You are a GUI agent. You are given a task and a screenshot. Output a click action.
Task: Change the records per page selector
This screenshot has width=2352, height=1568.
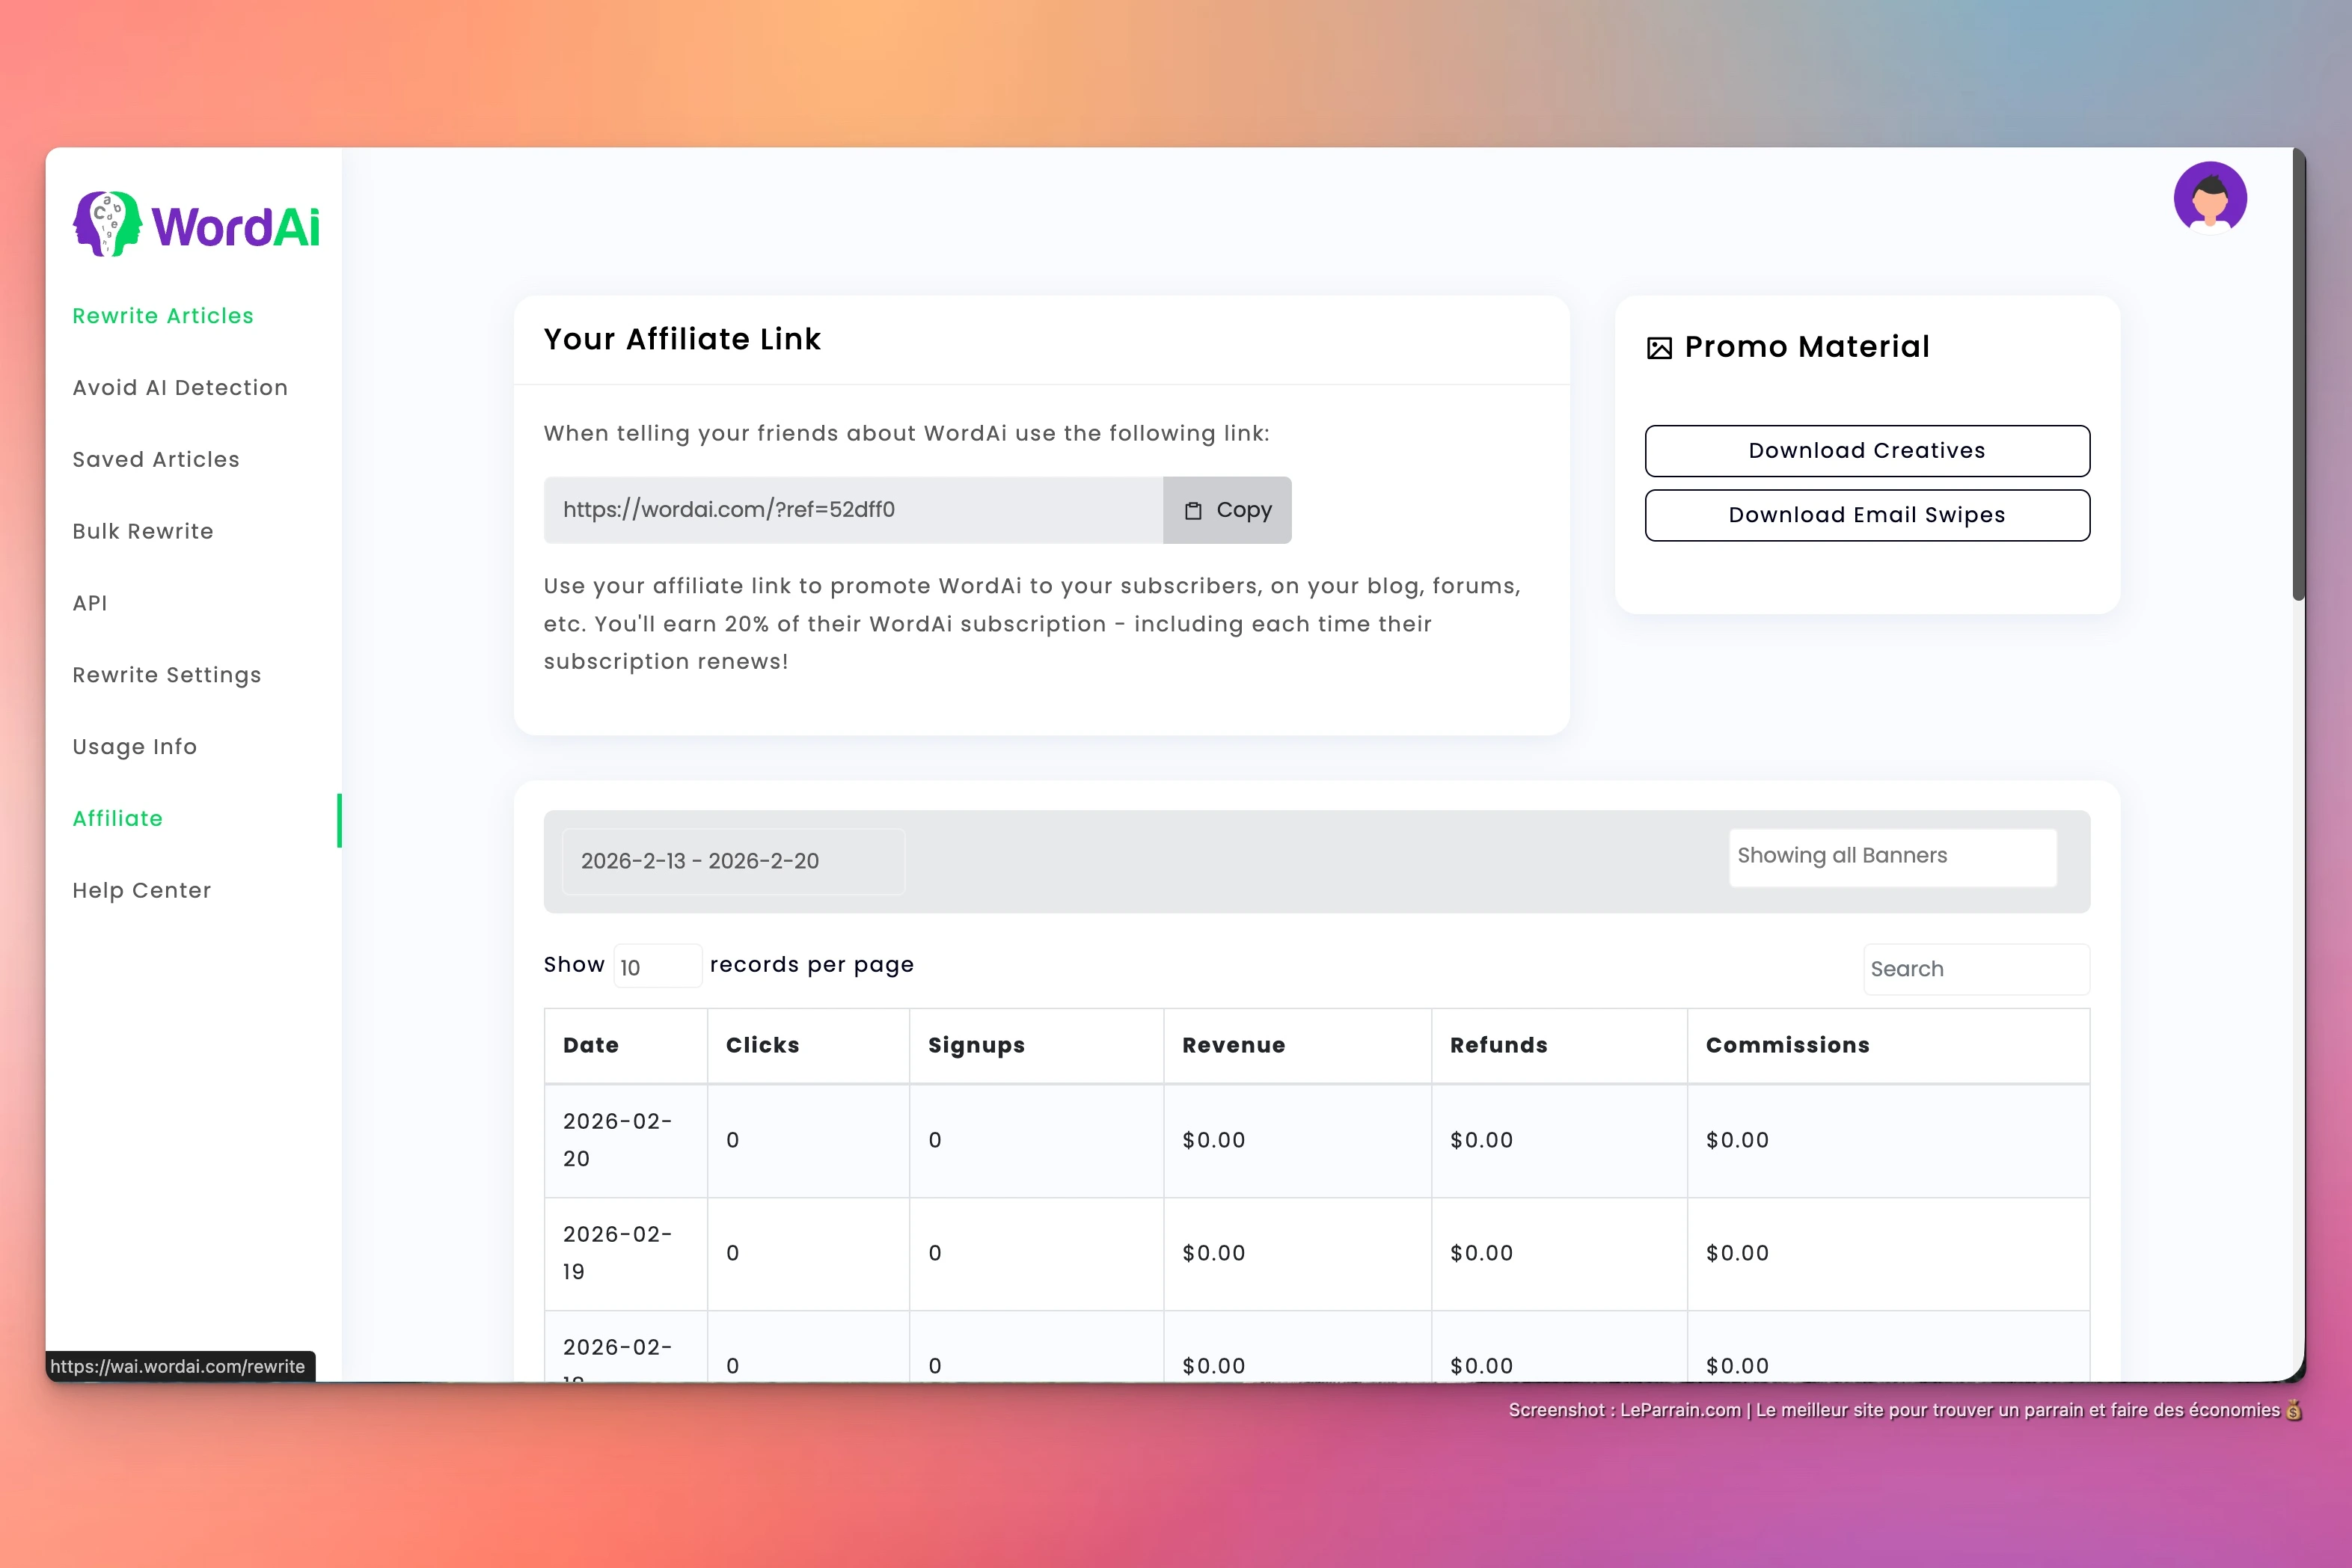pos(657,967)
